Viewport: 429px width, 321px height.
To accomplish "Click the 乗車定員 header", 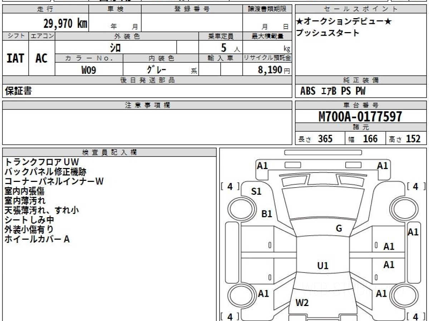I will (221, 36).
